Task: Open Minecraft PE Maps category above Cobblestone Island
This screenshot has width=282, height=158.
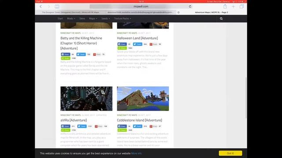Action: 127,115
